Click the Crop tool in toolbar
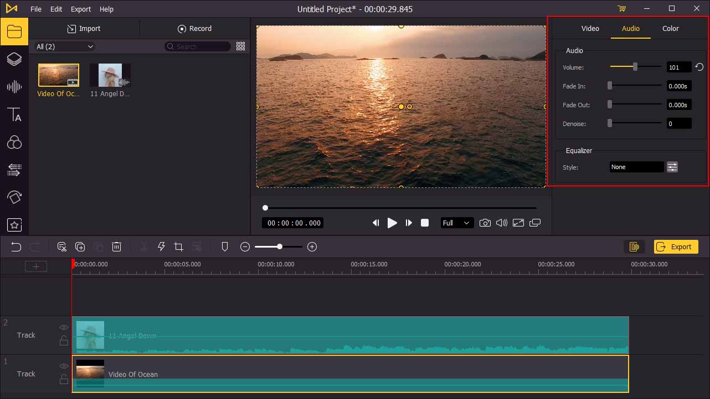This screenshot has height=399, width=710. click(178, 247)
